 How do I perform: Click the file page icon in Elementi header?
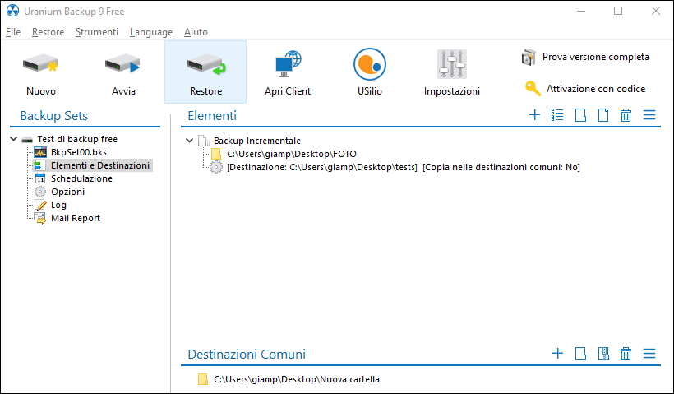(603, 115)
